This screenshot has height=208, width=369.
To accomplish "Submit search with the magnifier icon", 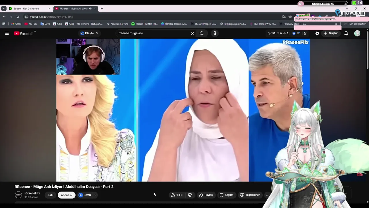I will coord(202,33).
